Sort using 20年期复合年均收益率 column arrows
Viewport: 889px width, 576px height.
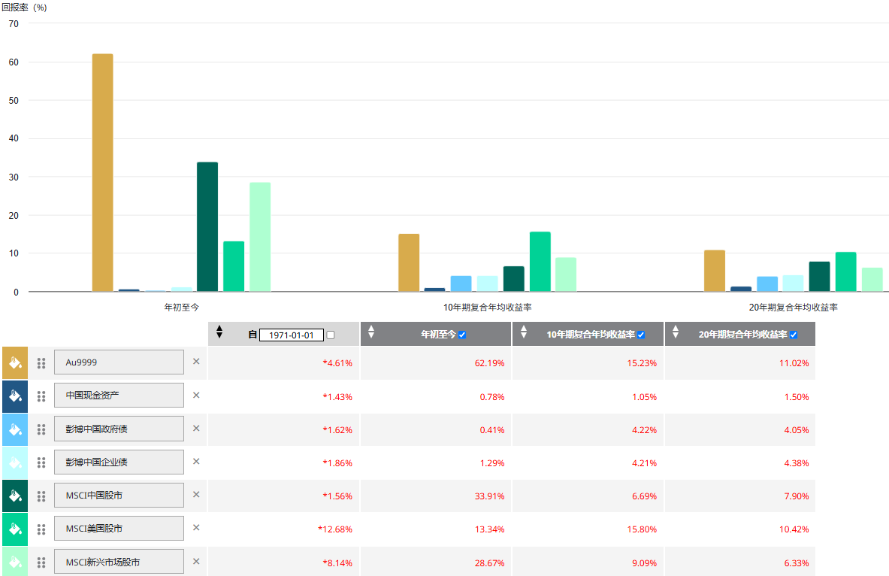coord(675,332)
